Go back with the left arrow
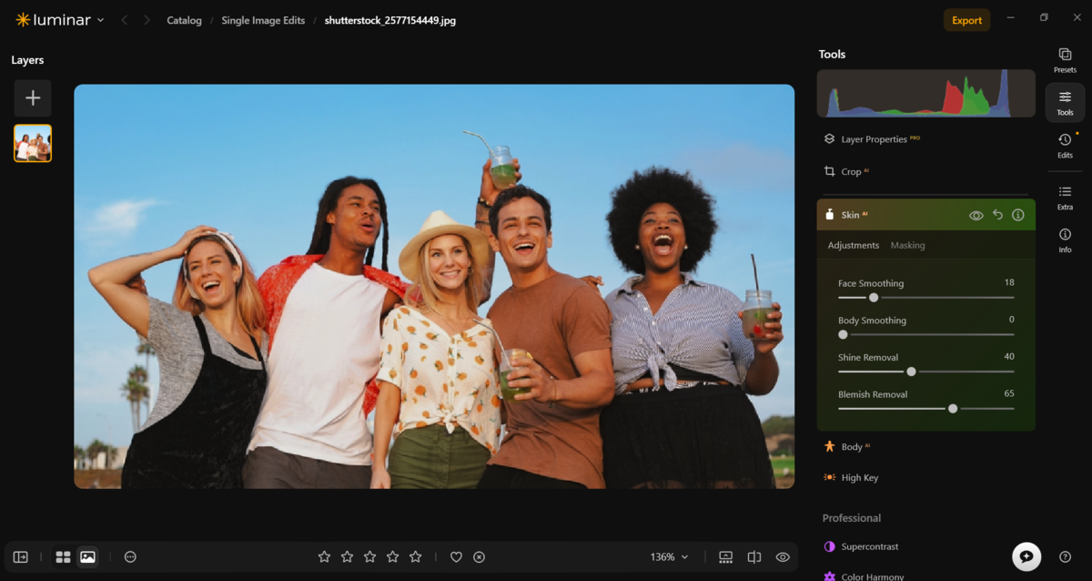The image size is (1092, 581). [125, 20]
